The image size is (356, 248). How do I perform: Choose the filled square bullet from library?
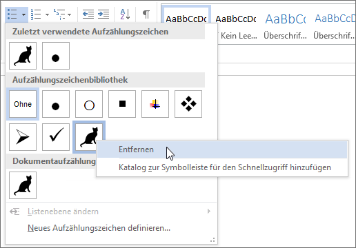click(x=122, y=104)
